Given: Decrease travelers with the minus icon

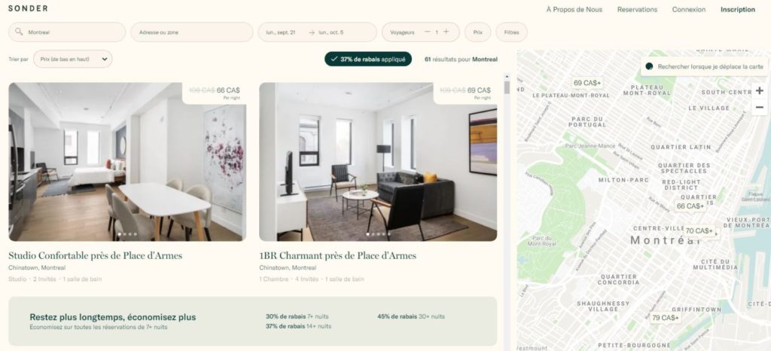Looking at the screenshot, I should (428, 32).
